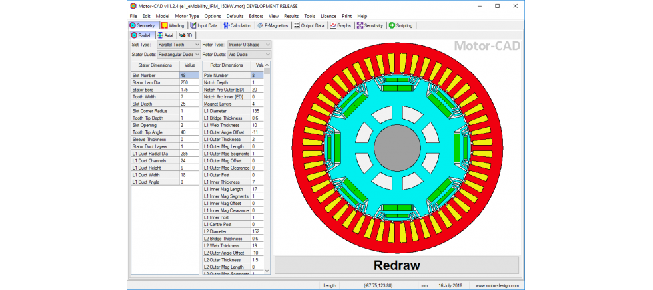Expand the Slot Type dropdown
653x290 pixels.
pyautogui.click(x=197, y=44)
